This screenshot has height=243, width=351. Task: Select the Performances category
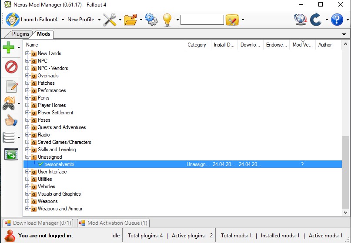52,90
